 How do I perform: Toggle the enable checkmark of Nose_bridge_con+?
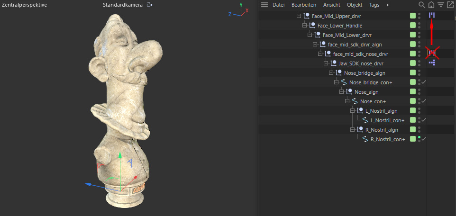424,82
